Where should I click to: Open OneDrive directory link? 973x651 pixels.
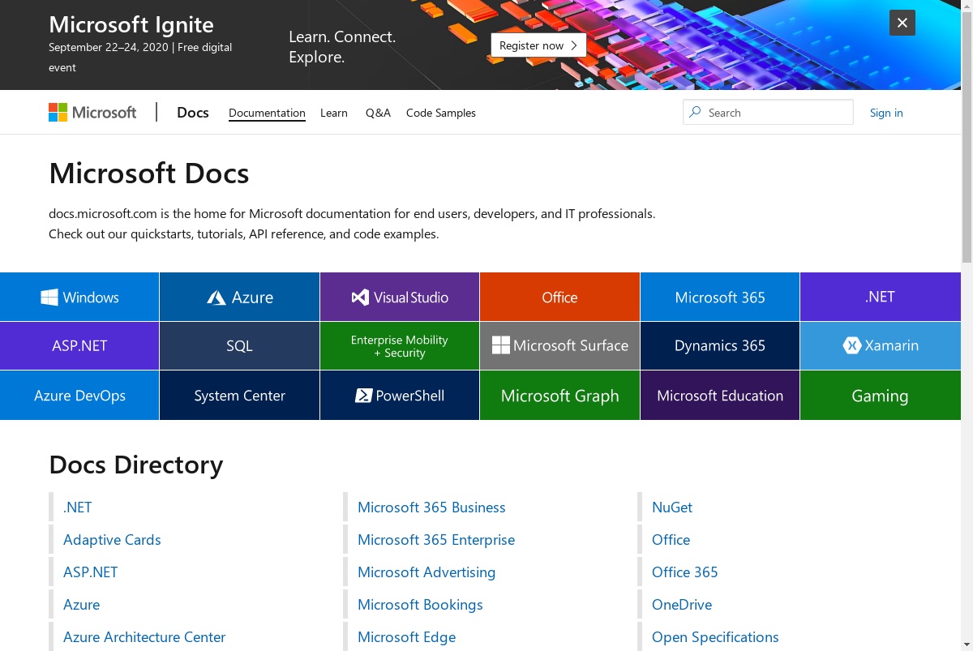(x=682, y=605)
